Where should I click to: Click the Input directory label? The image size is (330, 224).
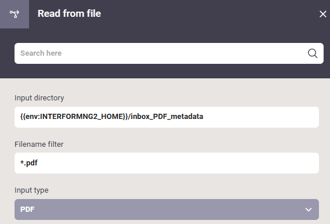pyautogui.click(x=39, y=98)
